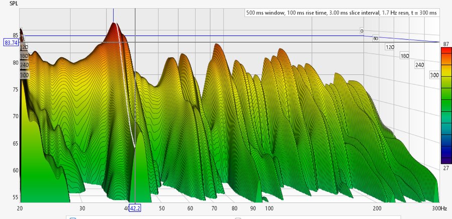Click the 42.2 frequency cursor readout
452x219 pixels.
coord(135,208)
